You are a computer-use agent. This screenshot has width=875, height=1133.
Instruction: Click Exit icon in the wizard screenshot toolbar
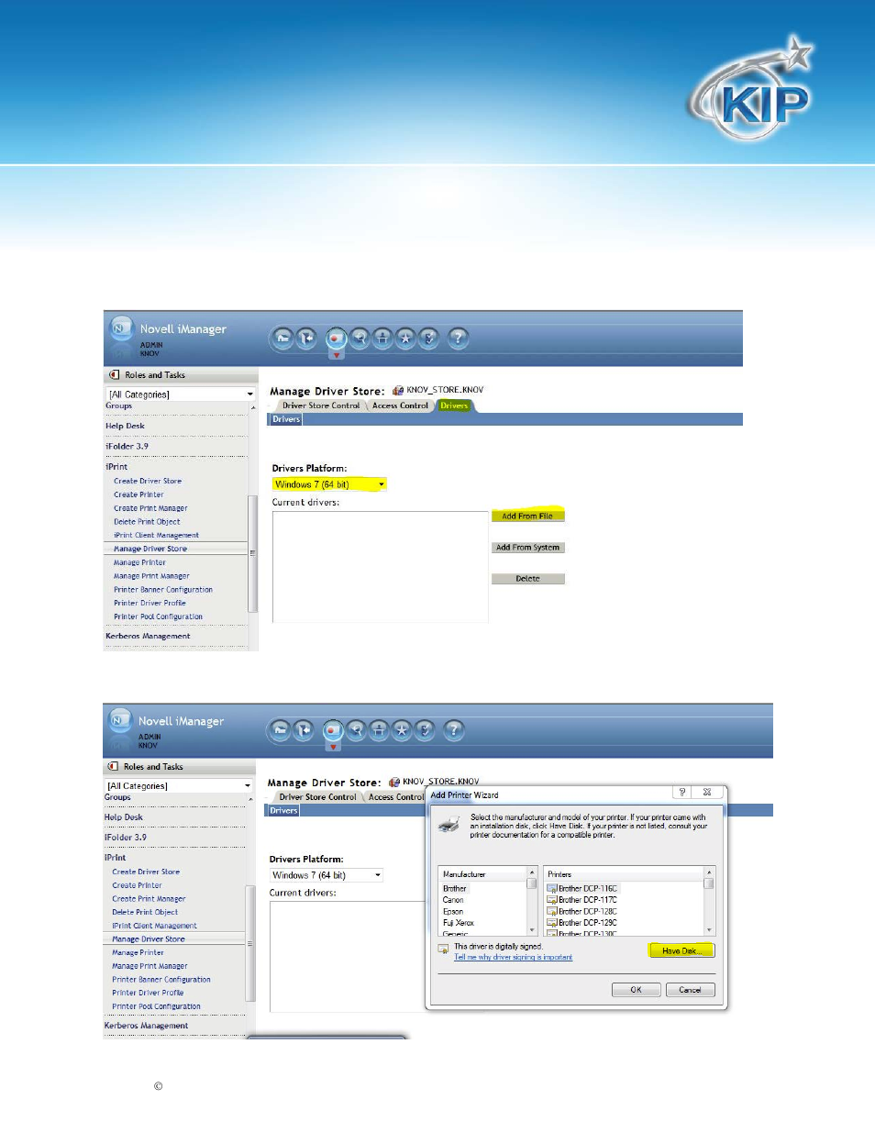click(304, 730)
